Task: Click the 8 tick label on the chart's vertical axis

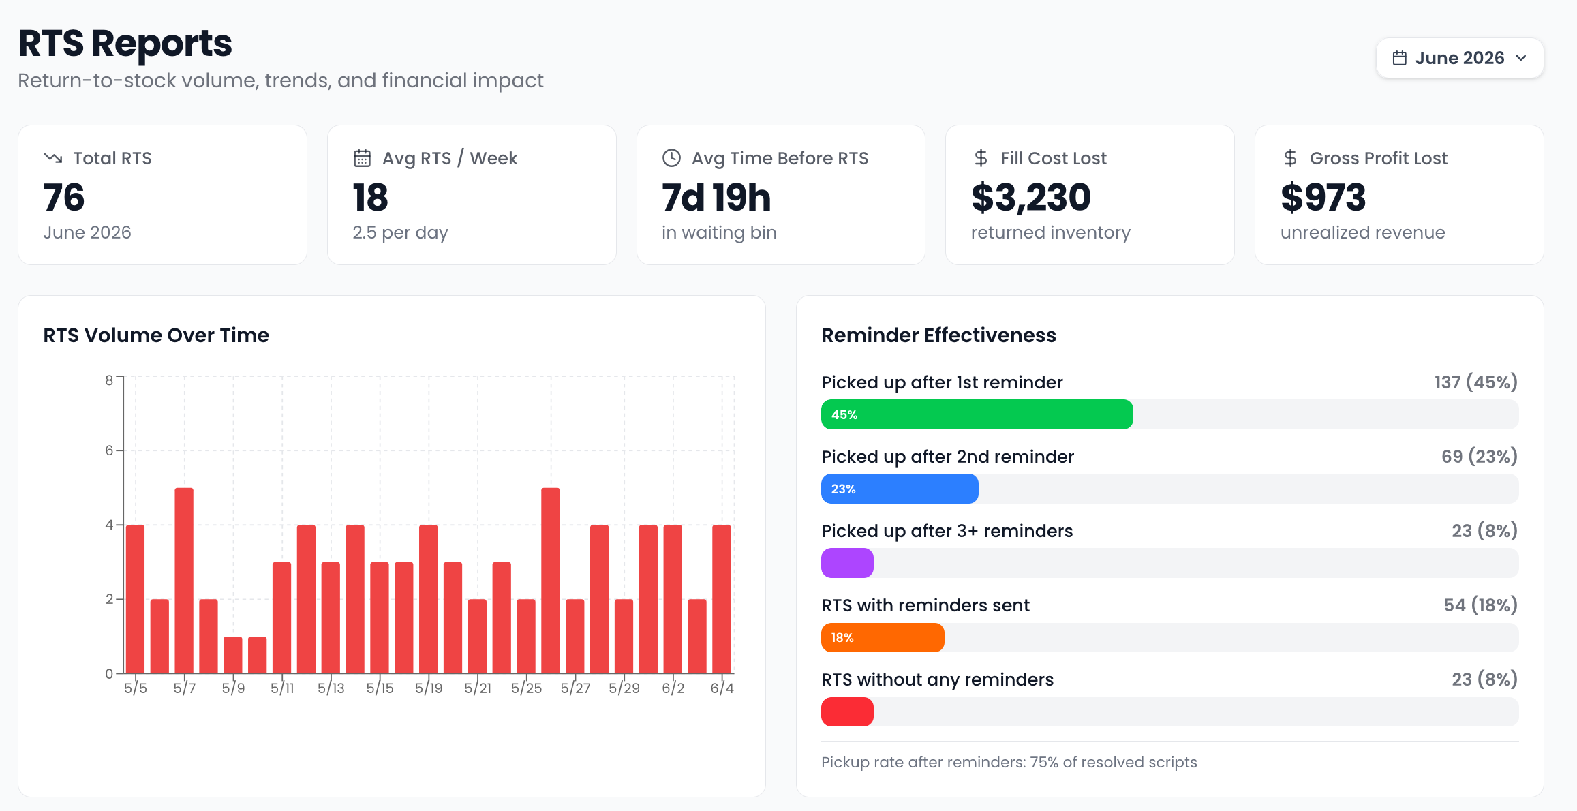Action: (x=109, y=380)
